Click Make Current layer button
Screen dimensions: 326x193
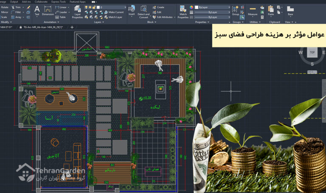[114, 12]
